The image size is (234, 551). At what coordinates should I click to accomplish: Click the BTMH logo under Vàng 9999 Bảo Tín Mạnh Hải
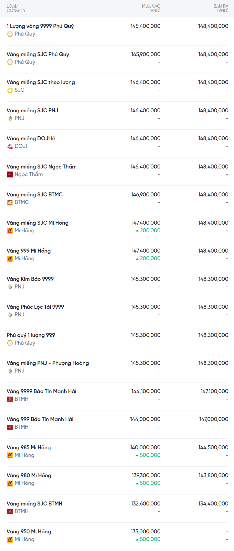[10, 399]
